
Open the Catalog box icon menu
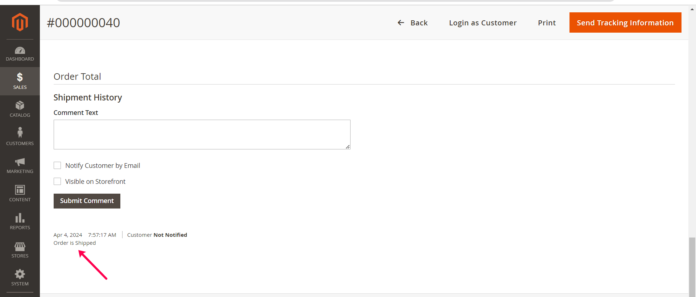click(x=20, y=109)
